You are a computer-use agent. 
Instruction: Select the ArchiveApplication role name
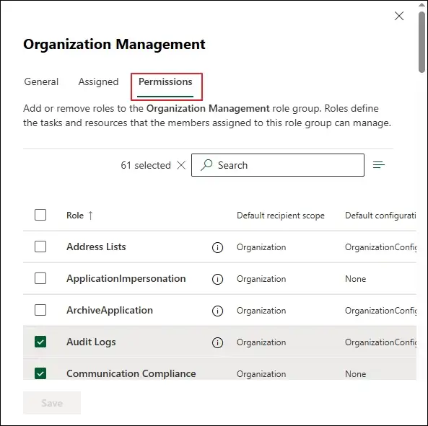coord(110,310)
